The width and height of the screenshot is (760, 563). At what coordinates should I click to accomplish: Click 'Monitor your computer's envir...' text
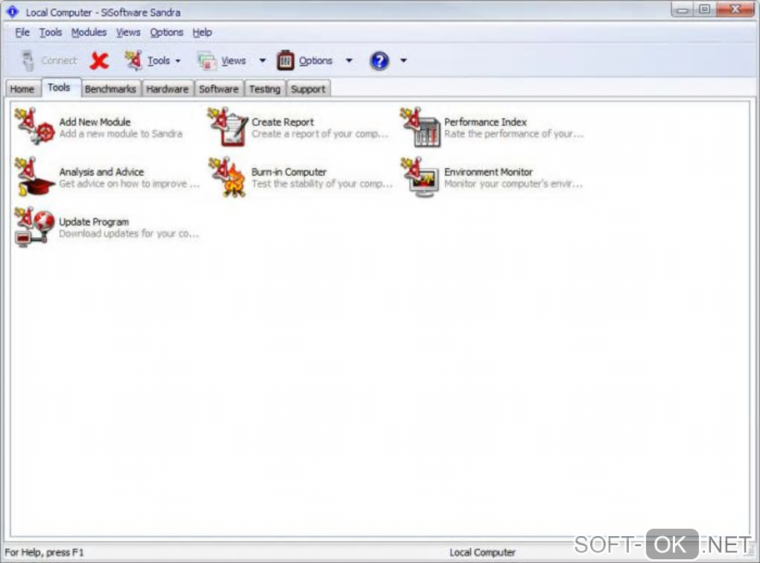pos(513,184)
